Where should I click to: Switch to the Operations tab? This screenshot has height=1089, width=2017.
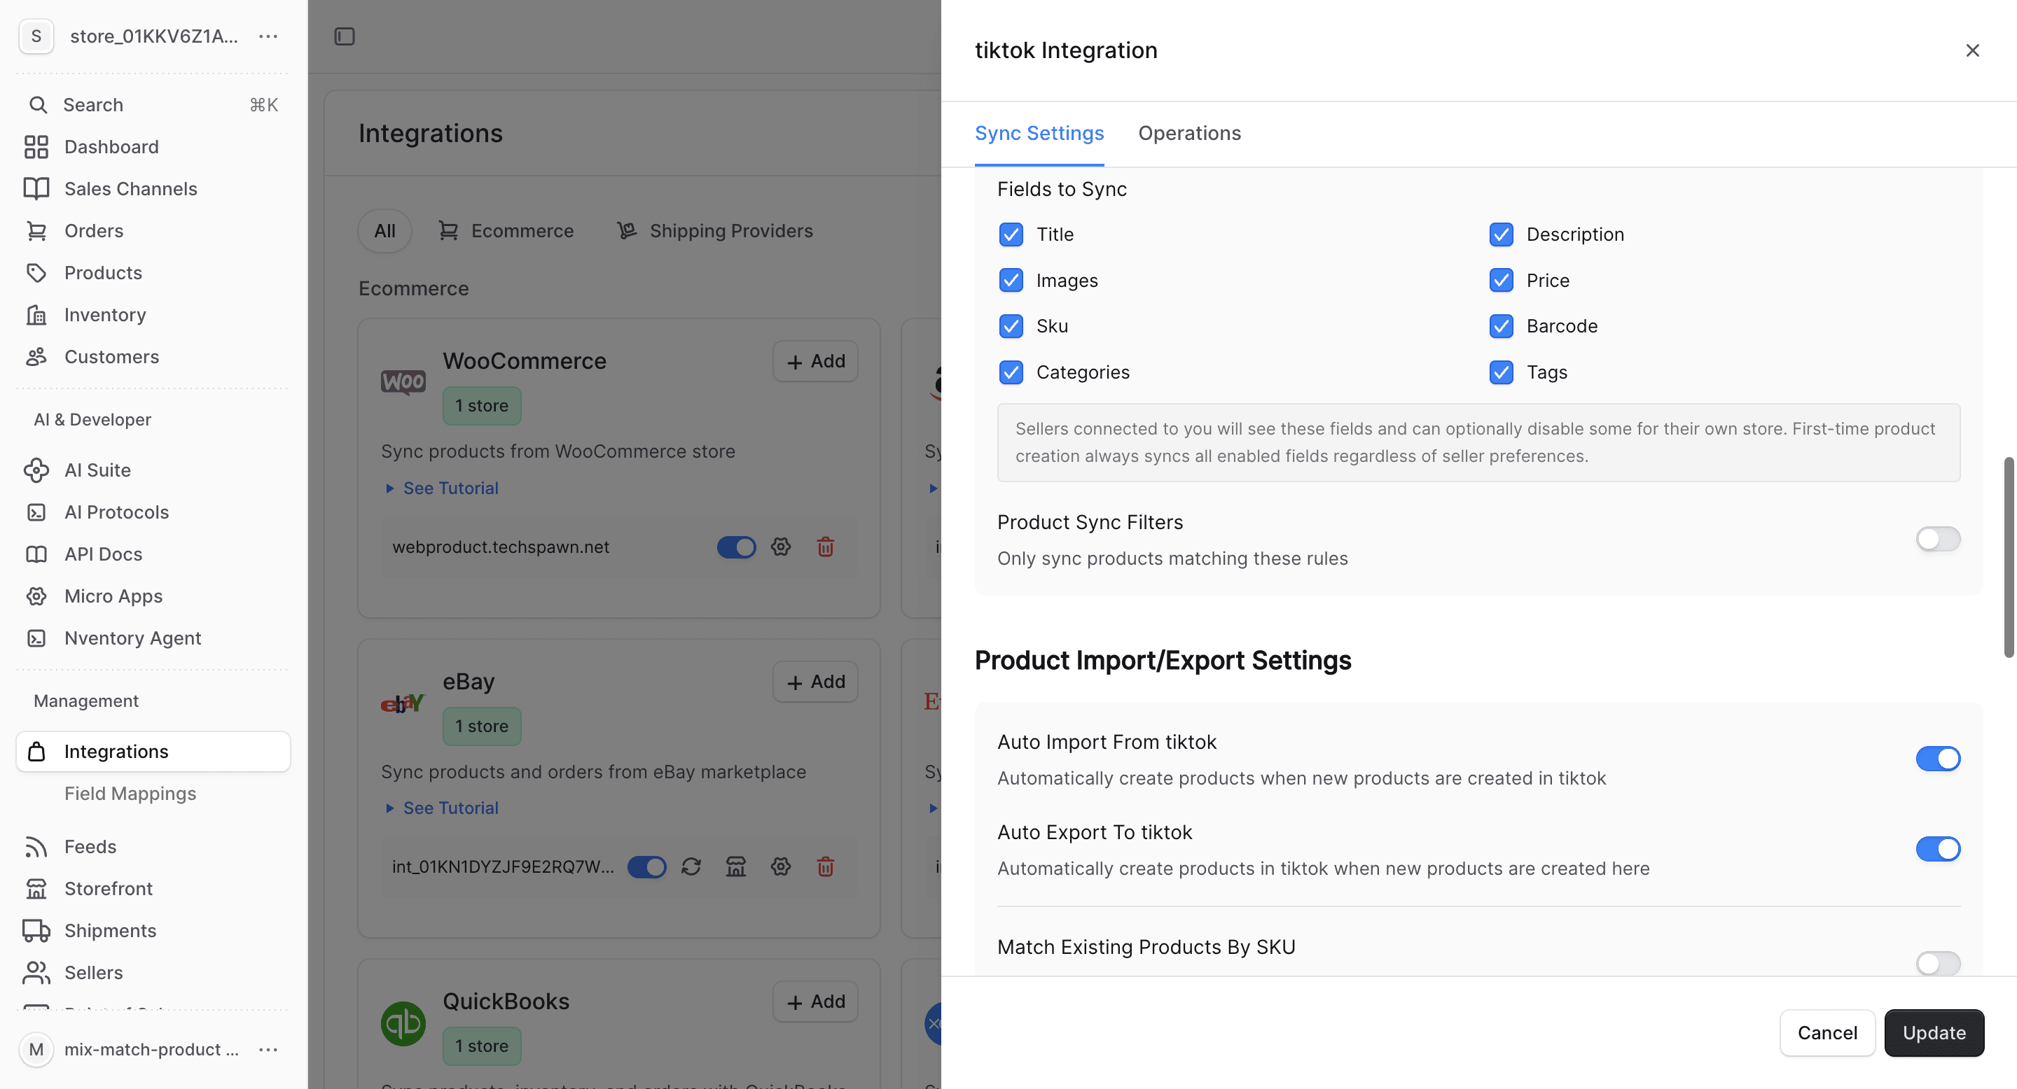click(1189, 134)
